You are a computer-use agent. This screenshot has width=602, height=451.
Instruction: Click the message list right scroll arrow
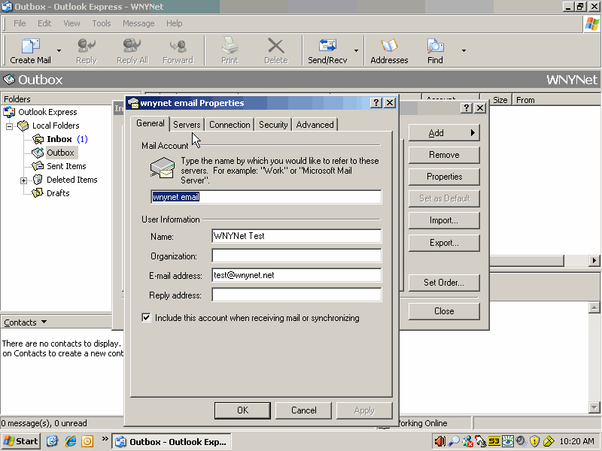tap(594, 260)
